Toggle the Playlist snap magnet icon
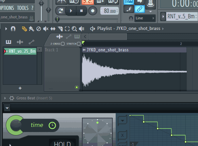The width and height of the screenshot is (198, 146). tap(13, 29)
